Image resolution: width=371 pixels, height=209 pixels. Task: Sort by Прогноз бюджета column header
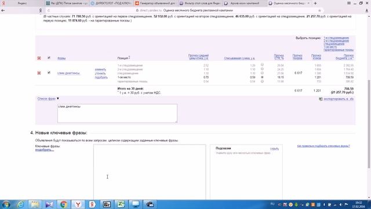pyautogui.click(x=344, y=57)
